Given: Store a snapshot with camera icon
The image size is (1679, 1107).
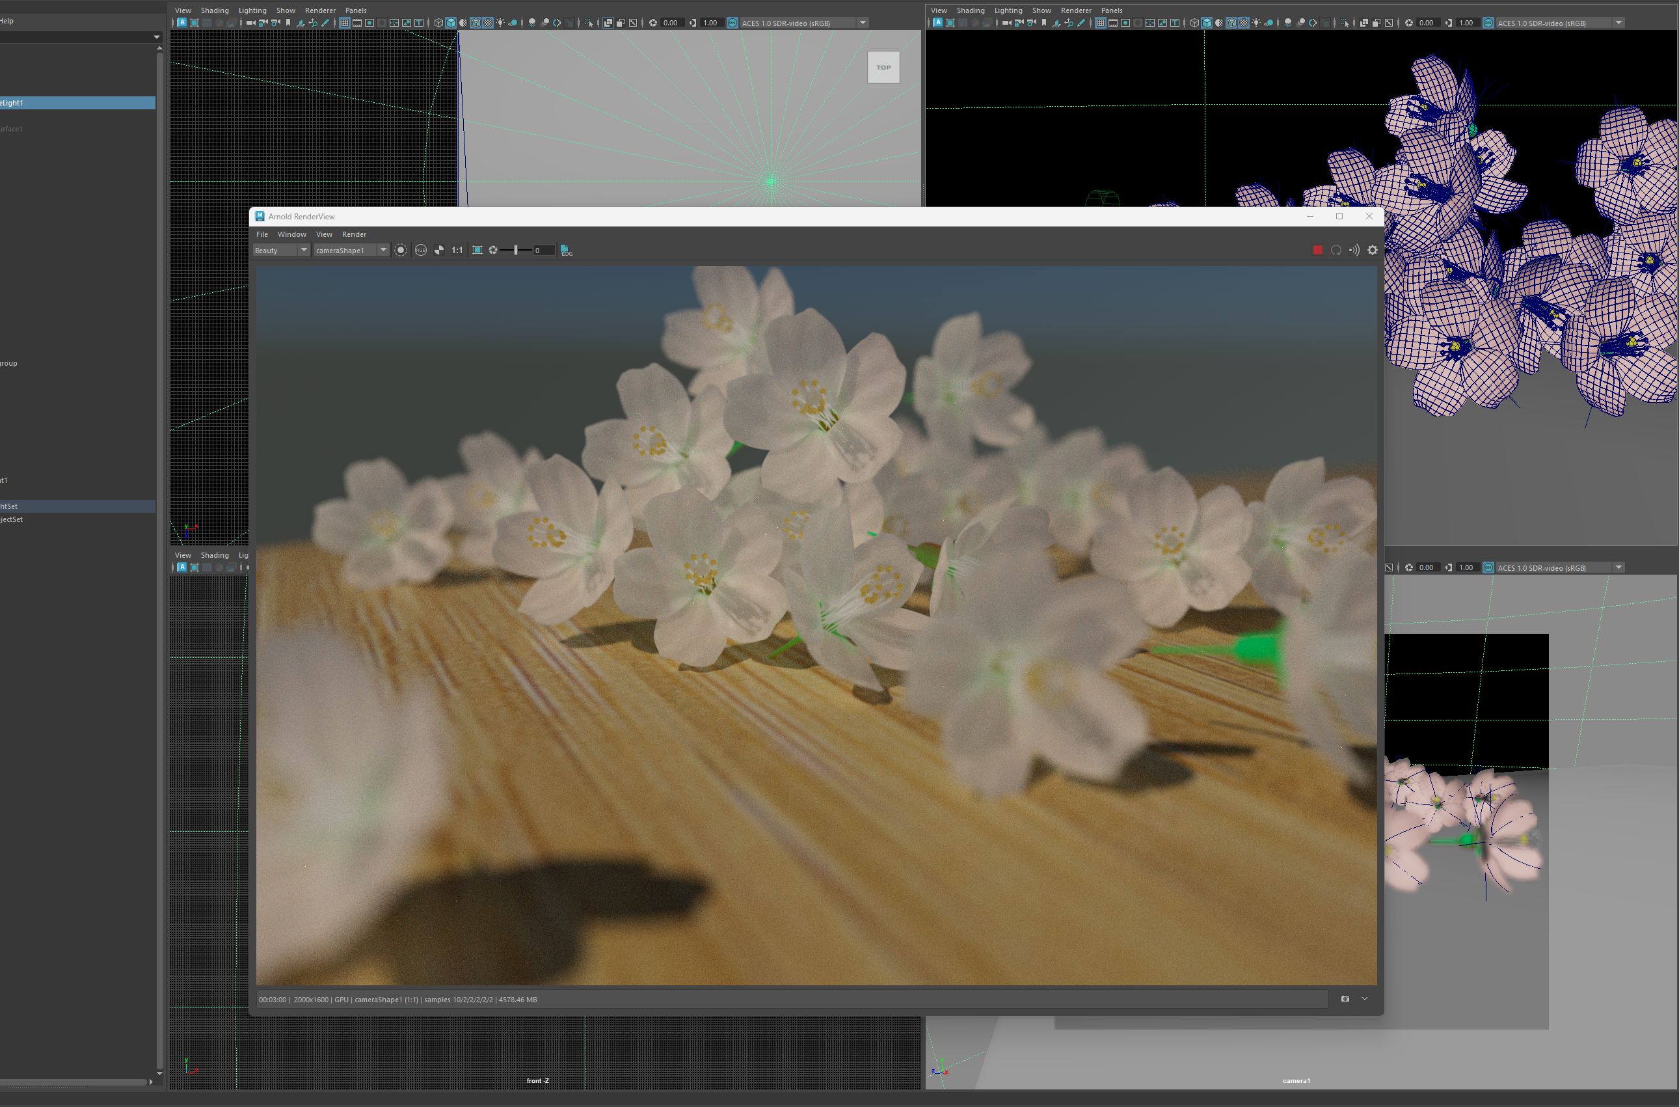Looking at the screenshot, I should (x=1345, y=999).
